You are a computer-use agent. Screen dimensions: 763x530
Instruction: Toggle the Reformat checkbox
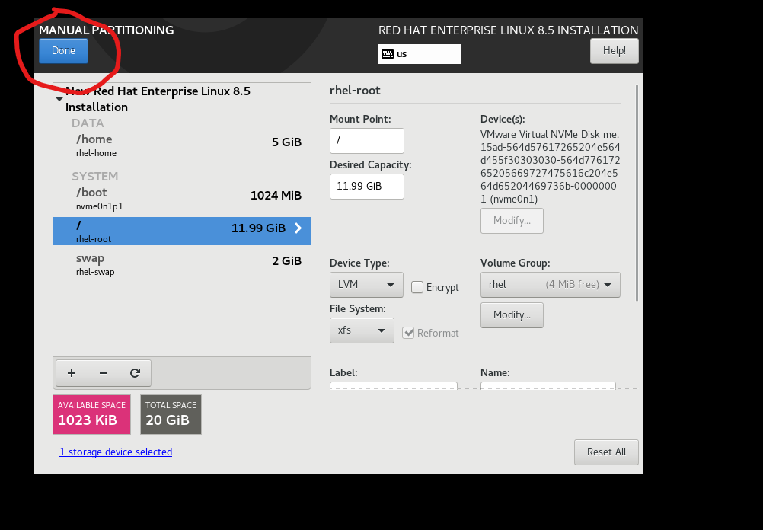[408, 333]
